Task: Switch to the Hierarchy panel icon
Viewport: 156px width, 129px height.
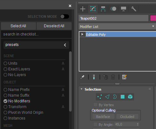Action: (x=103, y=9)
